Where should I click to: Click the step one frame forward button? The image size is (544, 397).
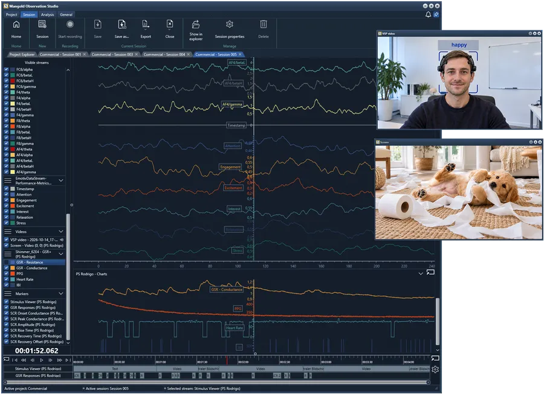pyautogui.click(x=50, y=360)
